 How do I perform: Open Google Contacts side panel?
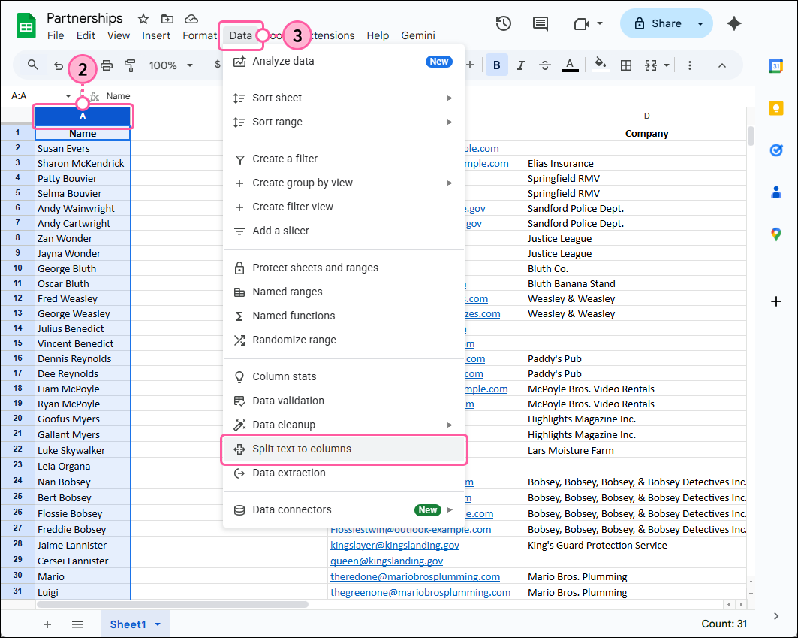(x=776, y=192)
